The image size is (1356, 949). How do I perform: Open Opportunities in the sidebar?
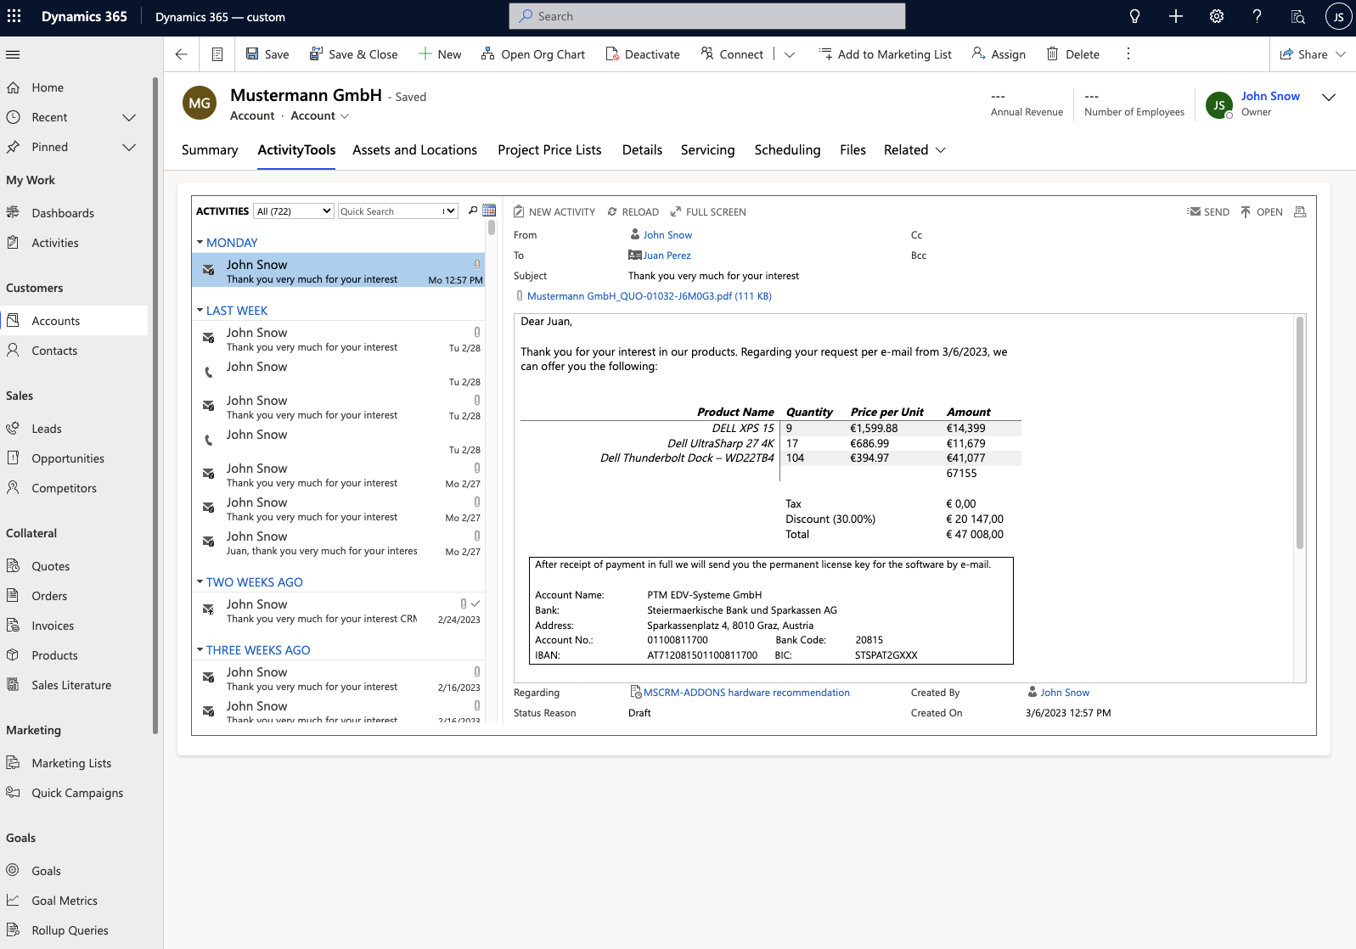tap(68, 458)
